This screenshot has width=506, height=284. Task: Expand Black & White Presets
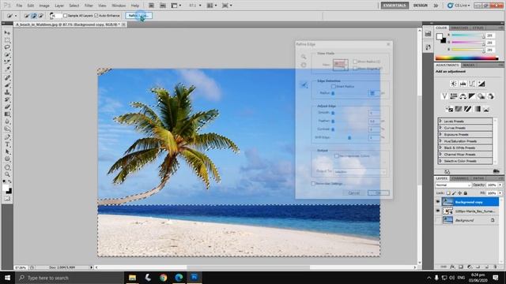[440, 148]
